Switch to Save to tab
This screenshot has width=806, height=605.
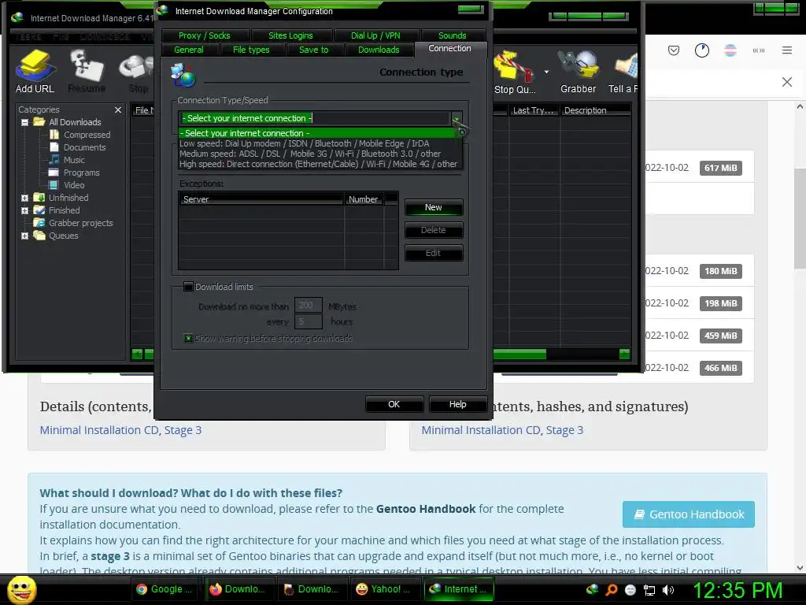click(313, 50)
